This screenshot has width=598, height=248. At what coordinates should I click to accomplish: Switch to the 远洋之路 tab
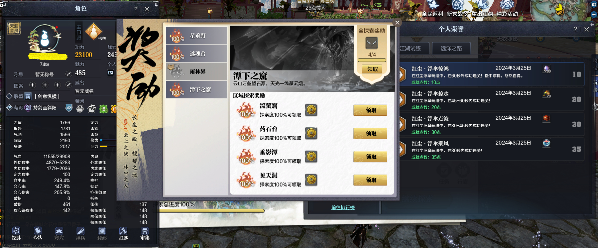pos(451,49)
